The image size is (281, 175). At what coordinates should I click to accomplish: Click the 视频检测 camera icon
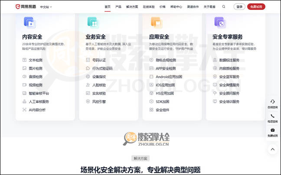click(24, 85)
